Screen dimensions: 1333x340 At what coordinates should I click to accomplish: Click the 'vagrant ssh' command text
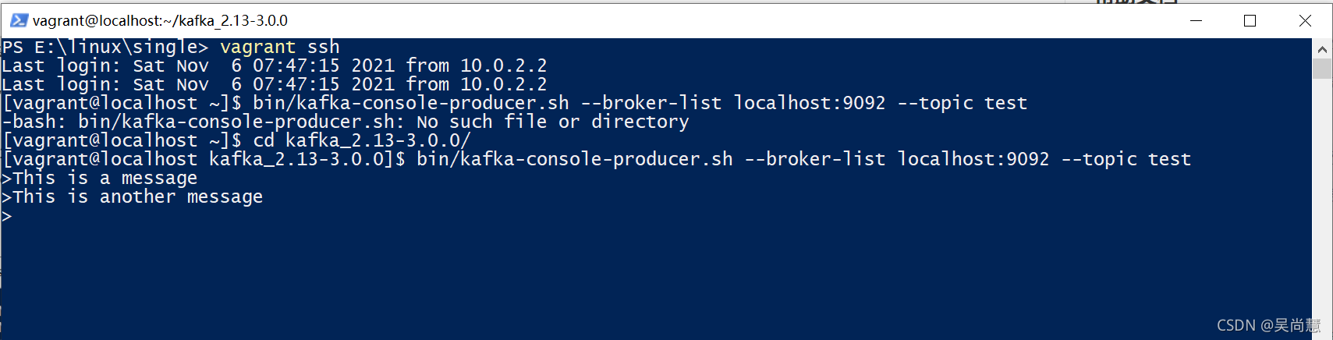280,47
